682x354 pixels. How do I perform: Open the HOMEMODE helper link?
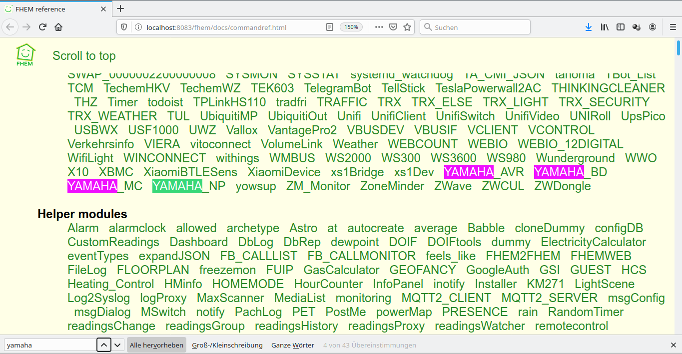pyautogui.click(x=248, y=284)
